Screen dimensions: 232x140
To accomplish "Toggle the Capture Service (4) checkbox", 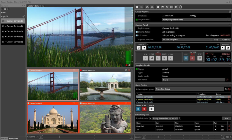I will point(3,37).
